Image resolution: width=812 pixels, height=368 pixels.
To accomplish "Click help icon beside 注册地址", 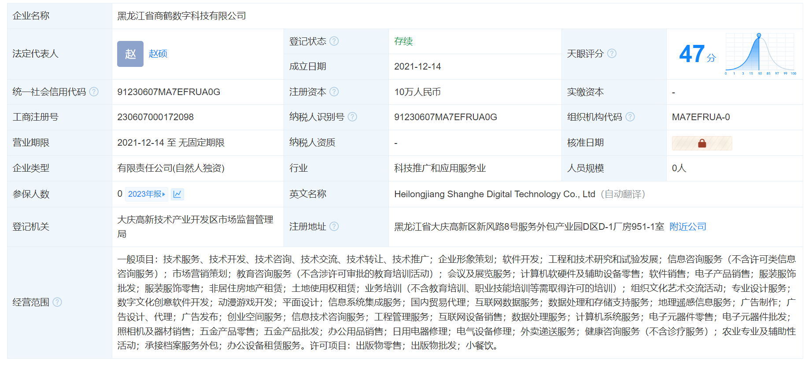I will coord(334,226).
